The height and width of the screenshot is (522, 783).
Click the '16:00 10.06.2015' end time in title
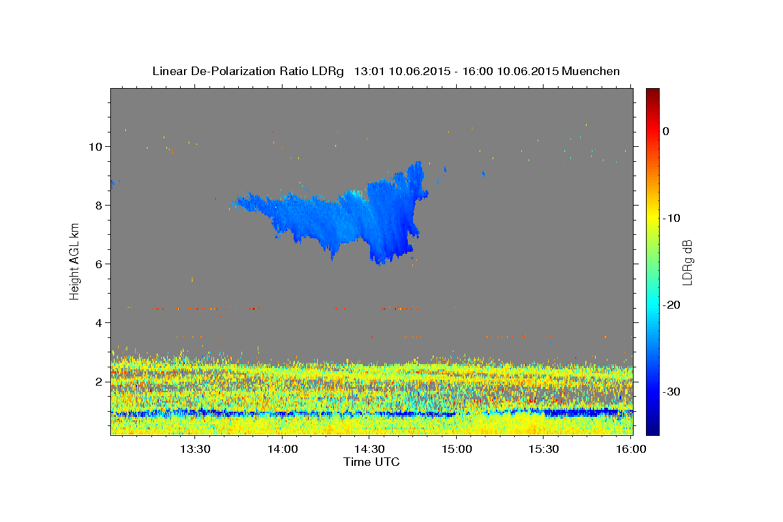coord(510,70)
